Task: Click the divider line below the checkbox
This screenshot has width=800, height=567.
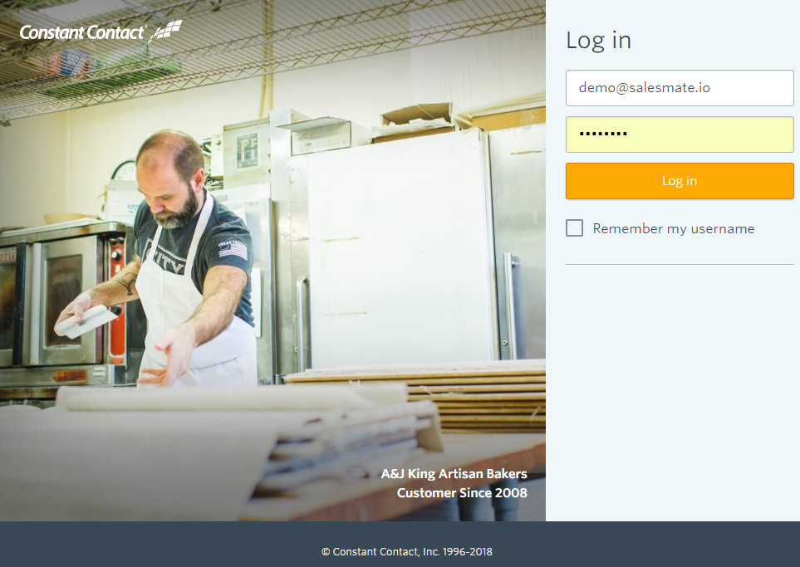Action: coord(680,264)
